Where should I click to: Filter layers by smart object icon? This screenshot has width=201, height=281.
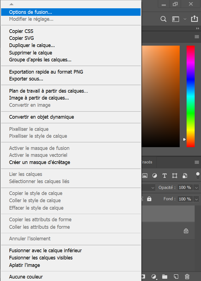coord(185,176)
